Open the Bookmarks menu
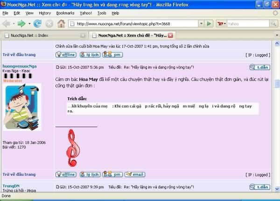 [65, 13]
